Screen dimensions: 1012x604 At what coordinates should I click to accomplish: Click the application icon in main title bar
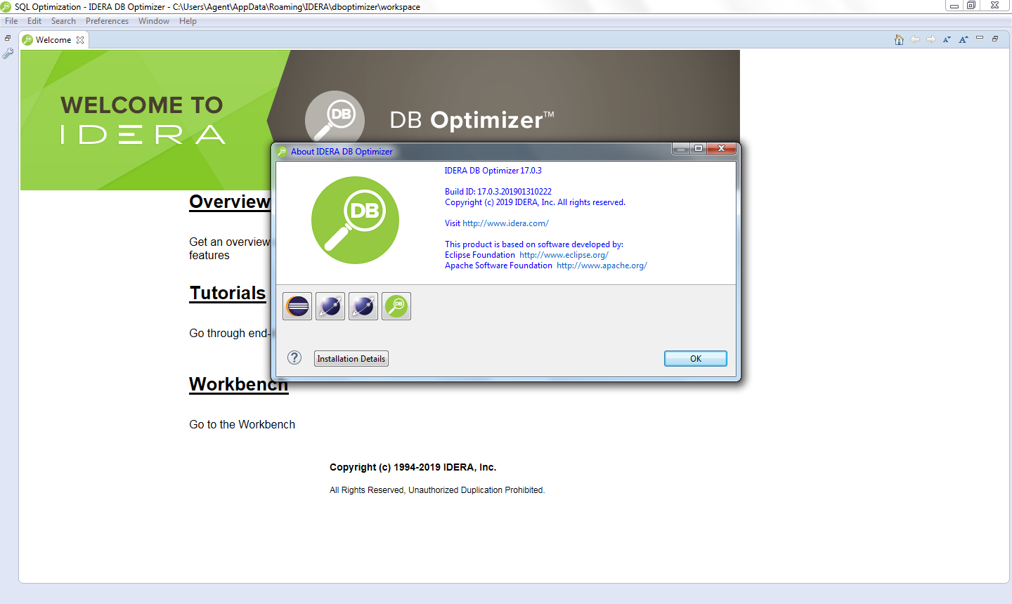[6, 6]
